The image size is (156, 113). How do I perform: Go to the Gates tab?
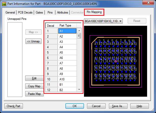coord(39,12)
